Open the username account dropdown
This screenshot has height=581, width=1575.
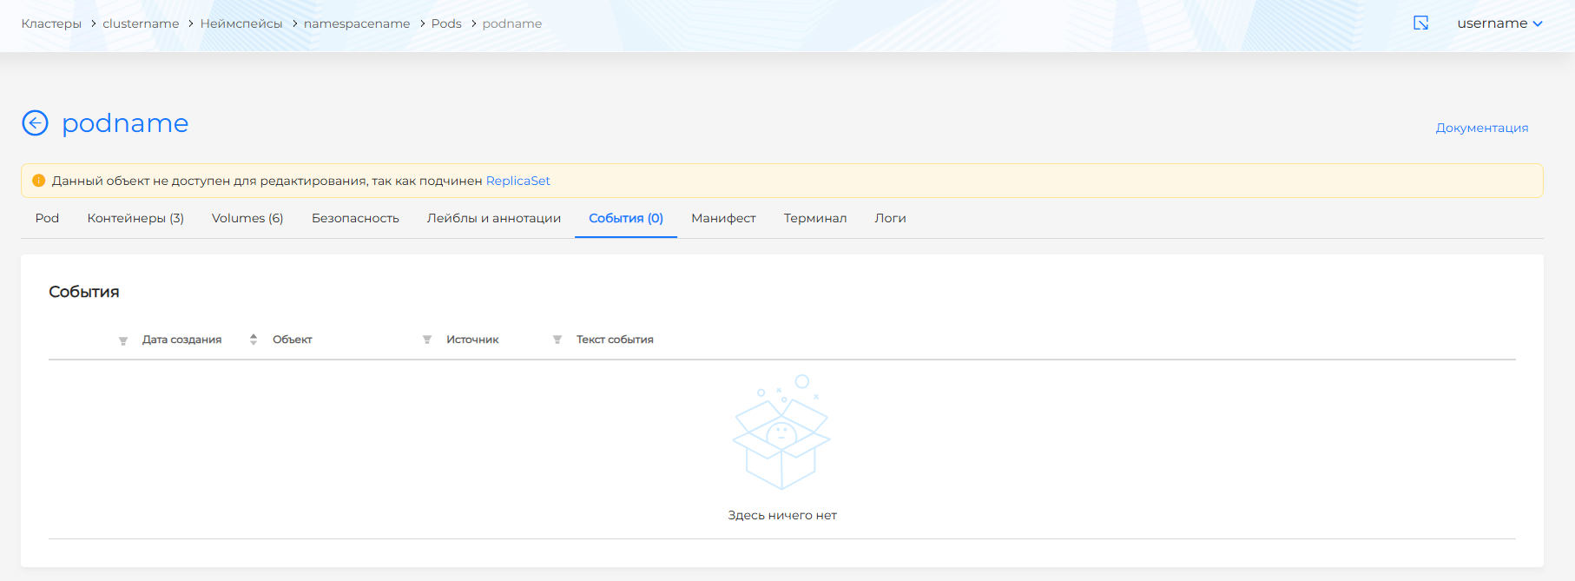(1499, 23)
